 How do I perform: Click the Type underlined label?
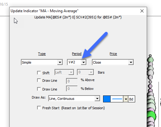click(x=42, y=54)
